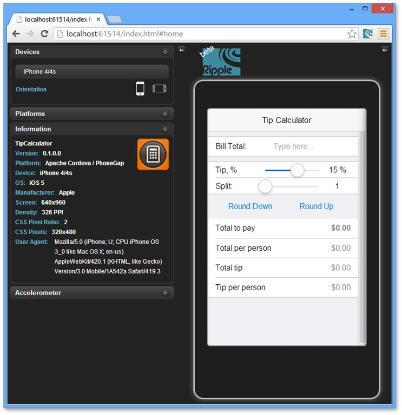Click the User Agent Mozilla/5.0 string
The image size is (402, 415).
click(108, 257)
